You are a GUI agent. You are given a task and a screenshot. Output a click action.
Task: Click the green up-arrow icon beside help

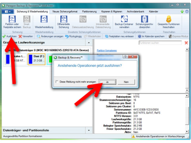[182, 12]
